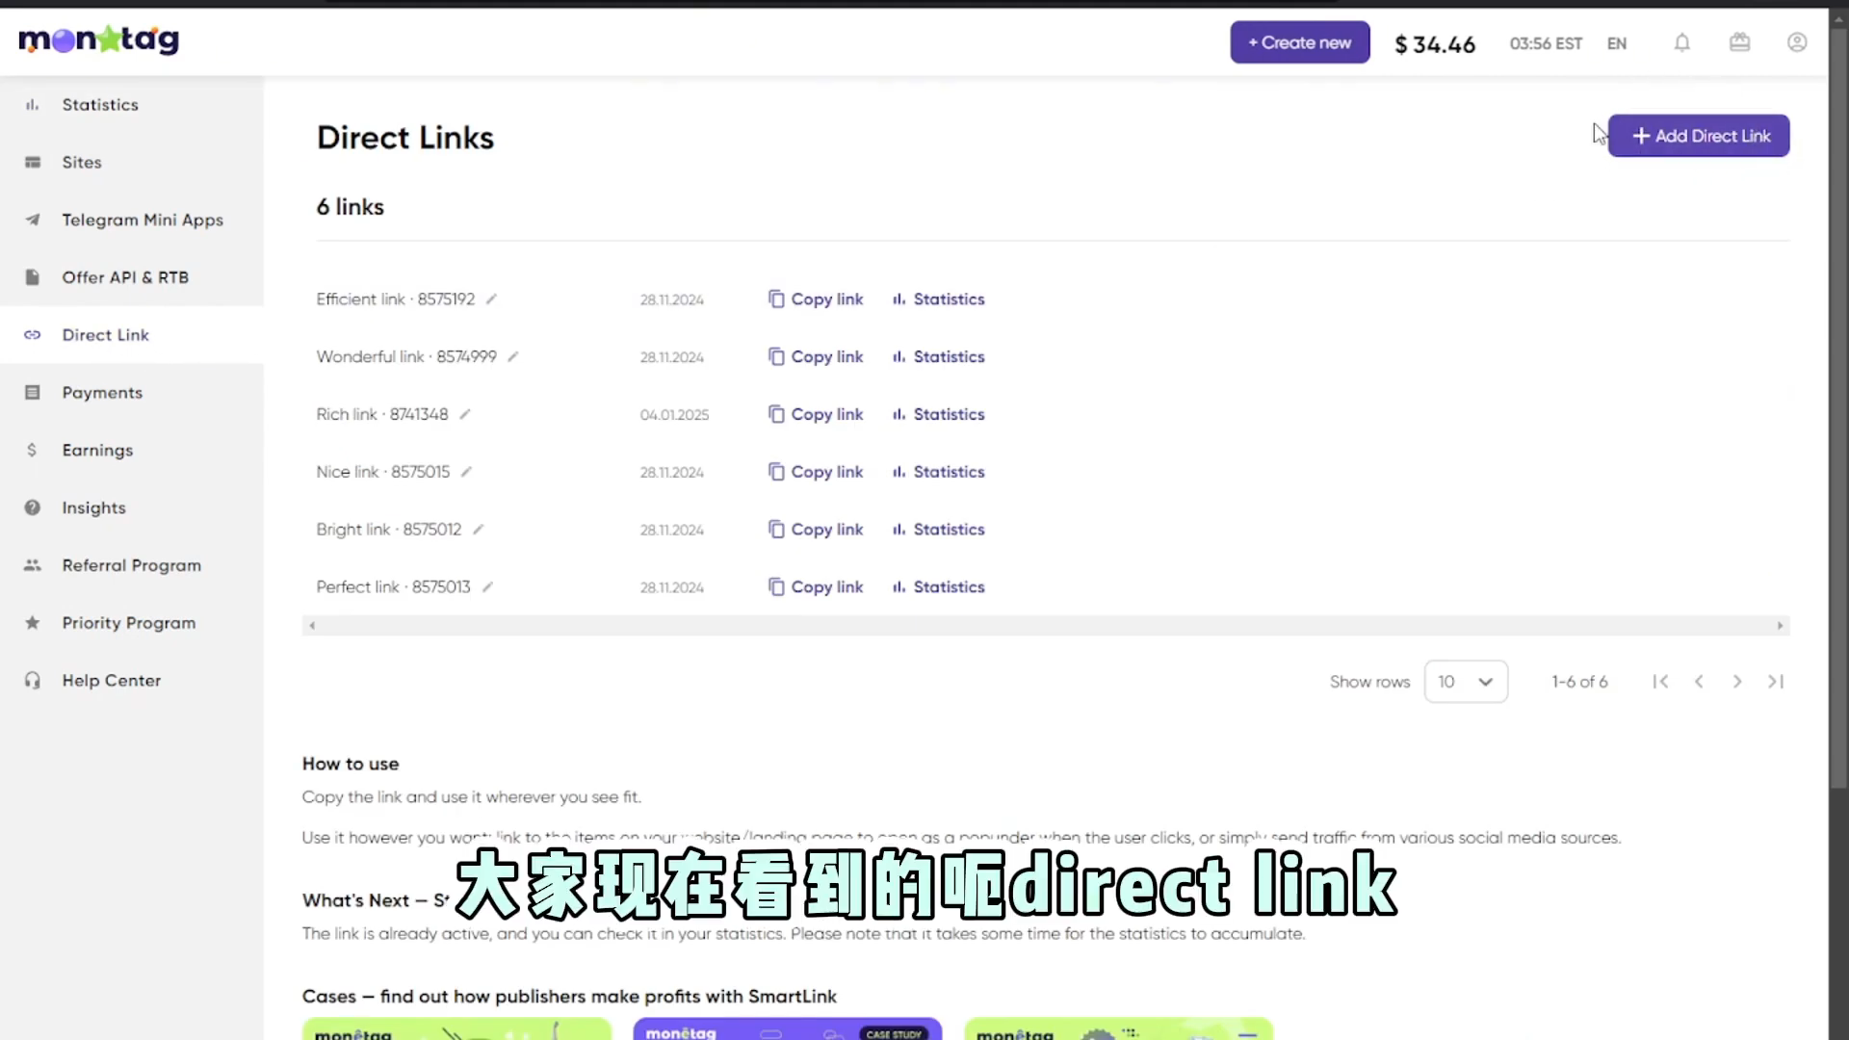1849x1040 pixels.
Task: Copy link for Nice link 8575015
Action: (815, 472)
